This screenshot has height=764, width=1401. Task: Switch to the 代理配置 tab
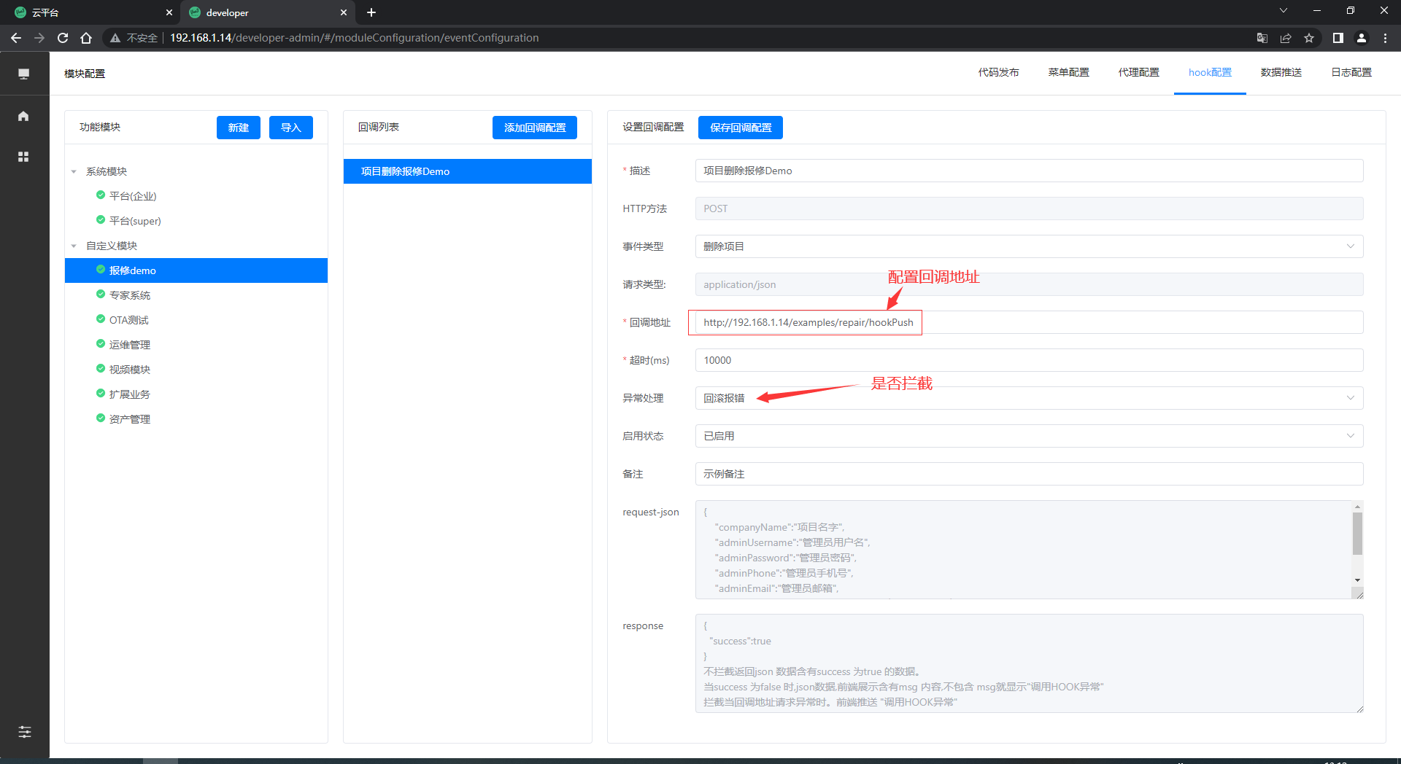point(1138,72)
